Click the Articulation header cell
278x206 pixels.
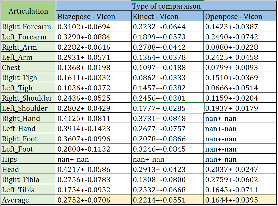click(28, 11)
